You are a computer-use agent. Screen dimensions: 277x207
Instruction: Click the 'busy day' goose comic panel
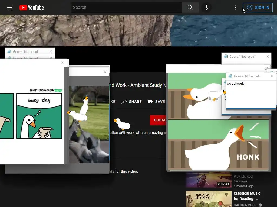(x=39, y=116)
